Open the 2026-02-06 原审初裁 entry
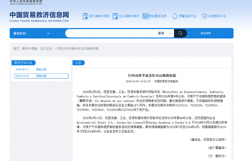252x161 pixels. point(30,76)
